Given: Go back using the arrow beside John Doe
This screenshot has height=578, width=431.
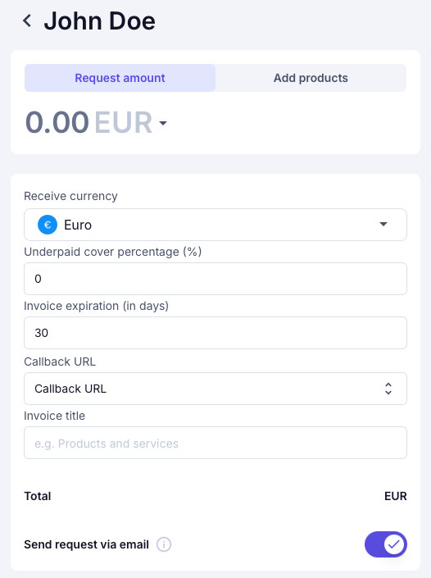Looking at the screenshot, I should coord(27,20).
